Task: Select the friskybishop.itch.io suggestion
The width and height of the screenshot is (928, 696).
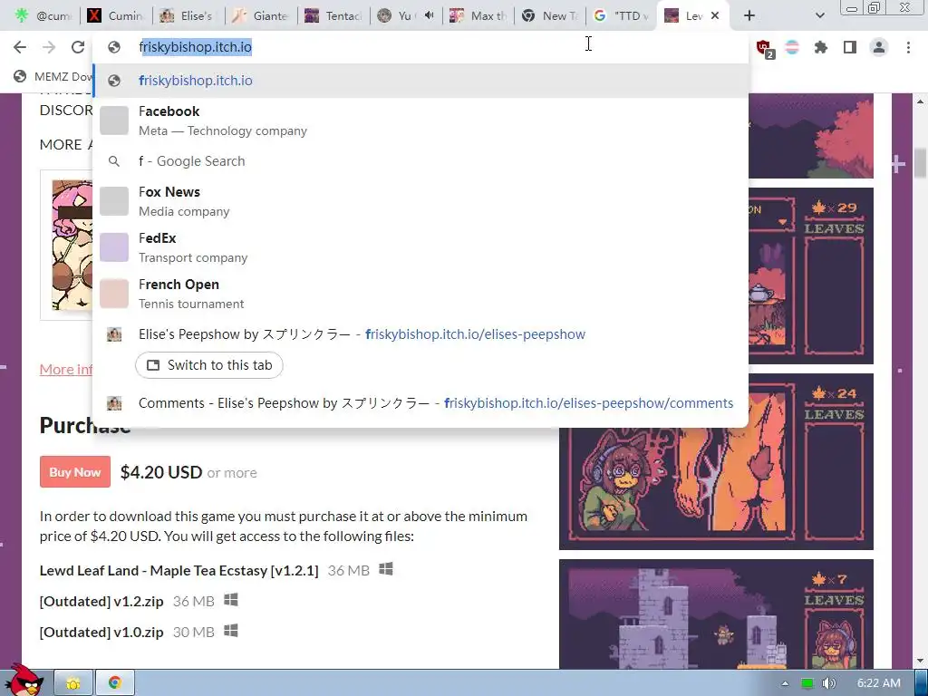Action: pyautogui.click(x=420, y=81)
